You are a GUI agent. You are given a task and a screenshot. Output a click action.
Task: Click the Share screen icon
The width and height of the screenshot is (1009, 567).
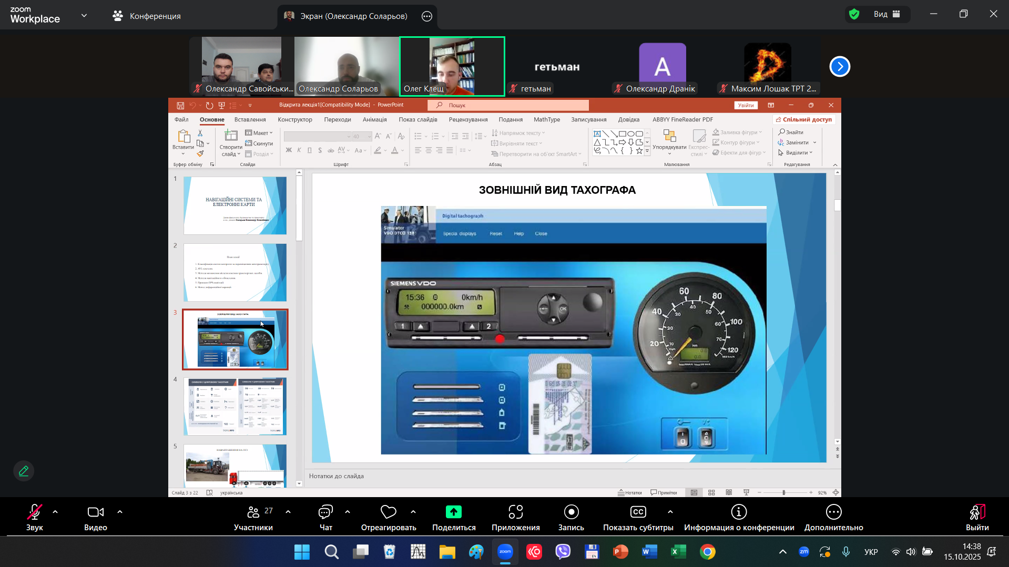point(453,512)
